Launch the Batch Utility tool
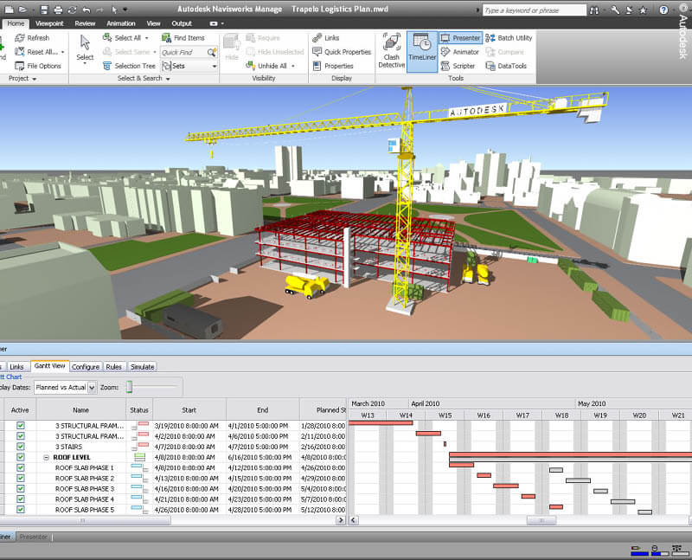The image size is (692, 560). [x=509, y=38]
